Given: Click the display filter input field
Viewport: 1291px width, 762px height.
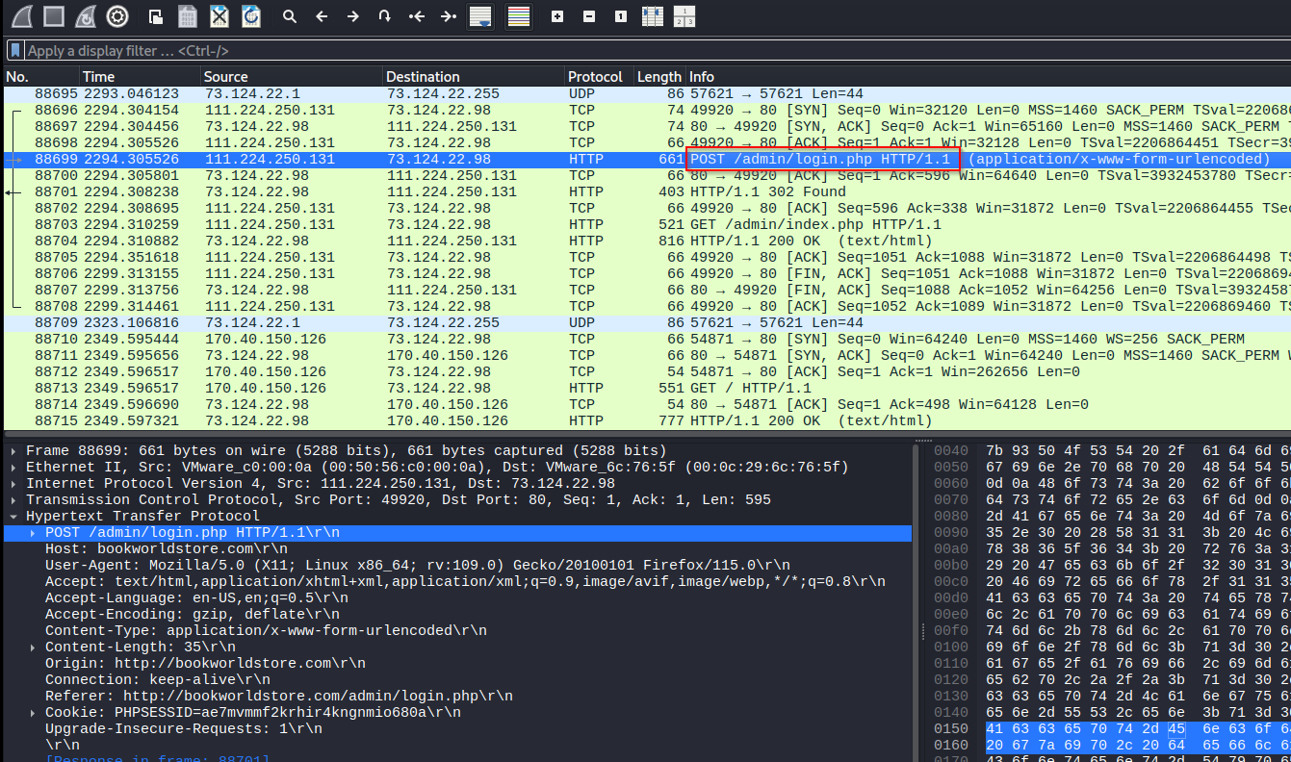Looking at the screenshot, I should tap(578, 50).
